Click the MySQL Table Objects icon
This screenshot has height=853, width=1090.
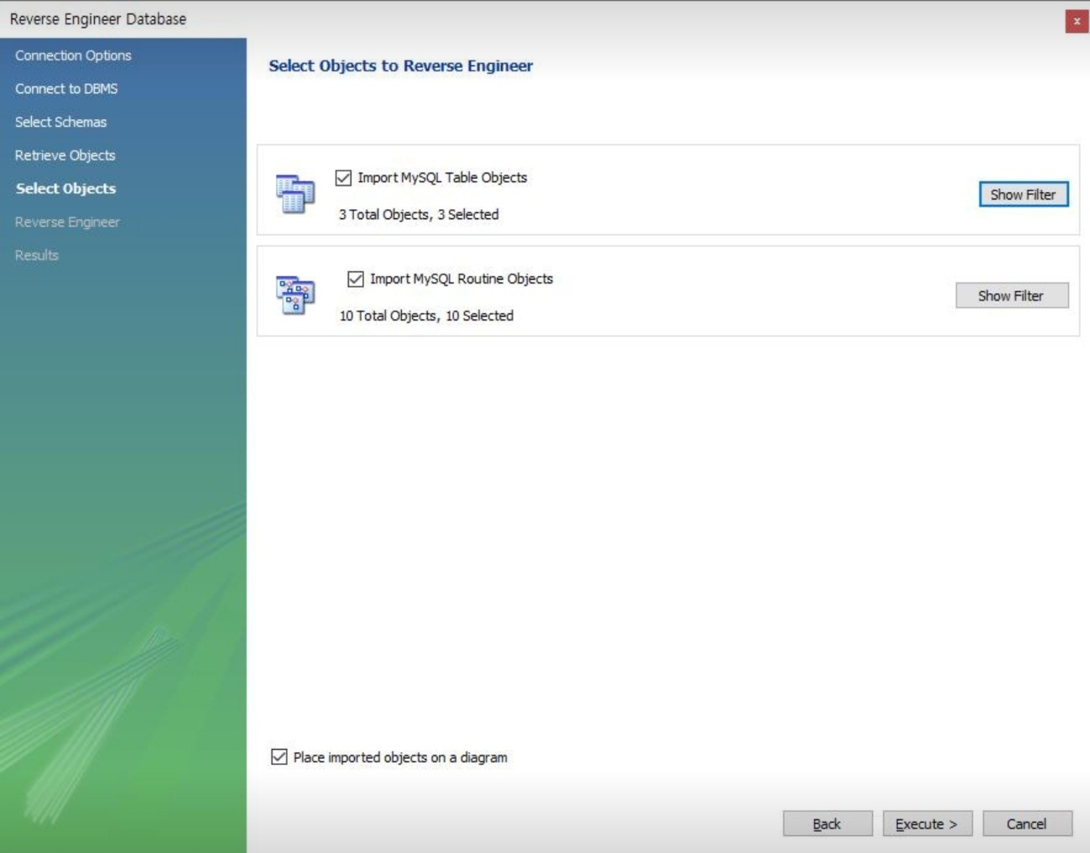[295, 194]
